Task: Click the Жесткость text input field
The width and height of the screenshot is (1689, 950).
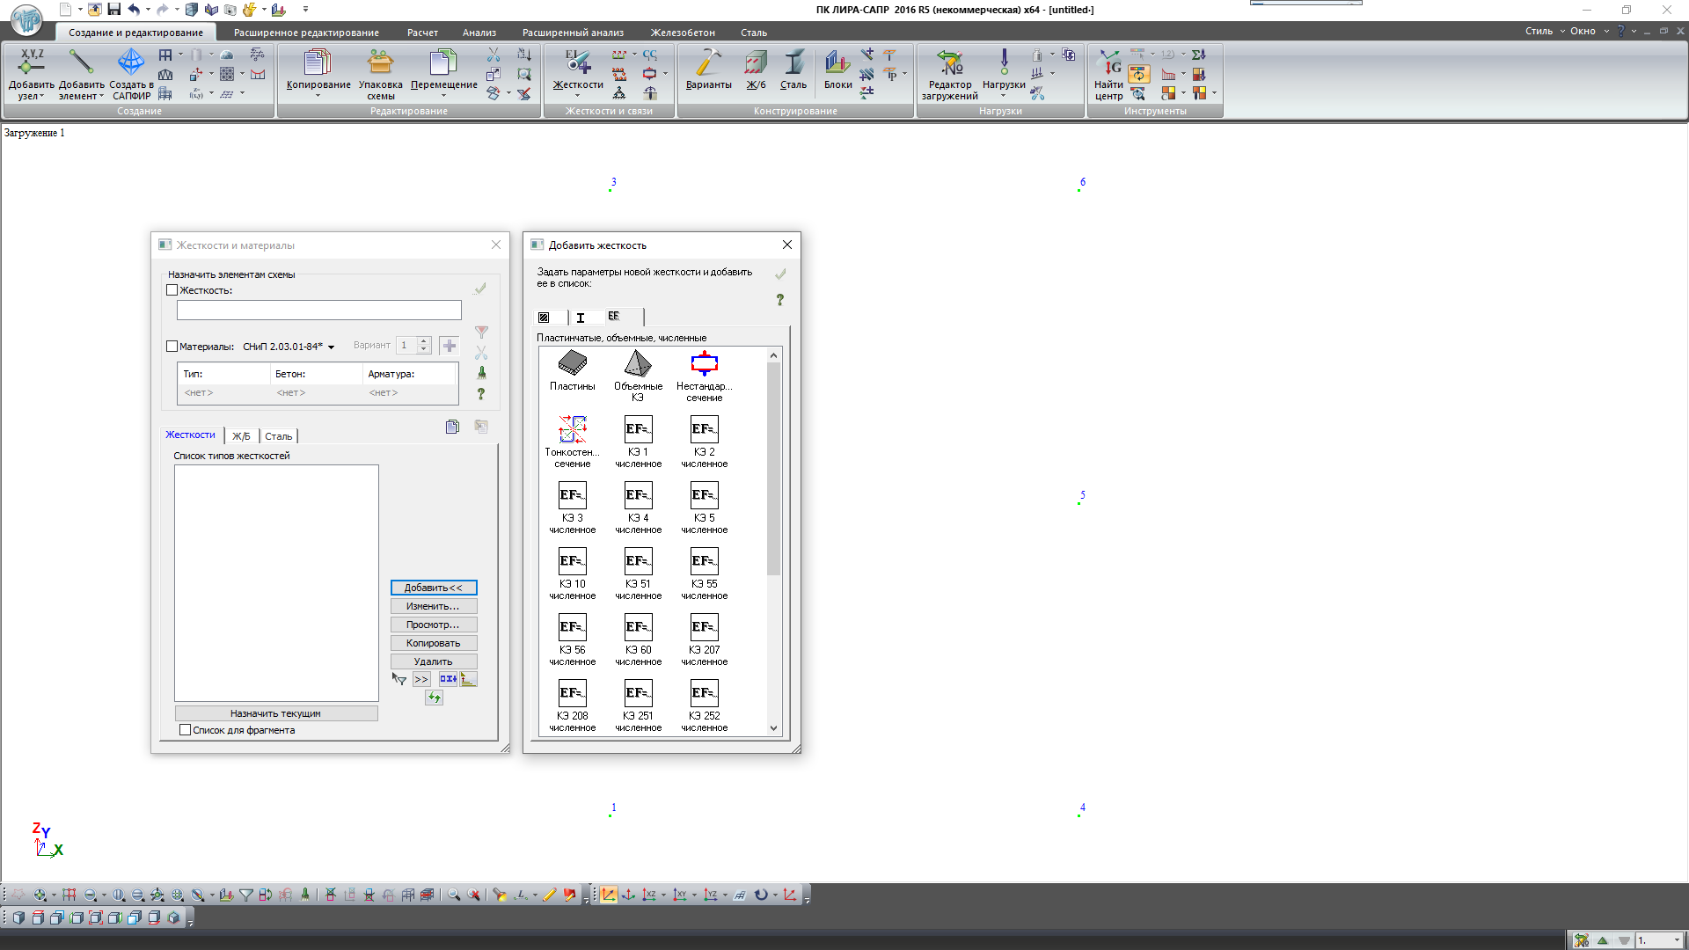Action: pos(318,310)
